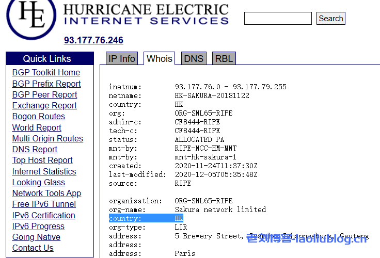Go to IPv6 Certification
This screenshot has height=258, width=380.
click(x=43, y=215)
